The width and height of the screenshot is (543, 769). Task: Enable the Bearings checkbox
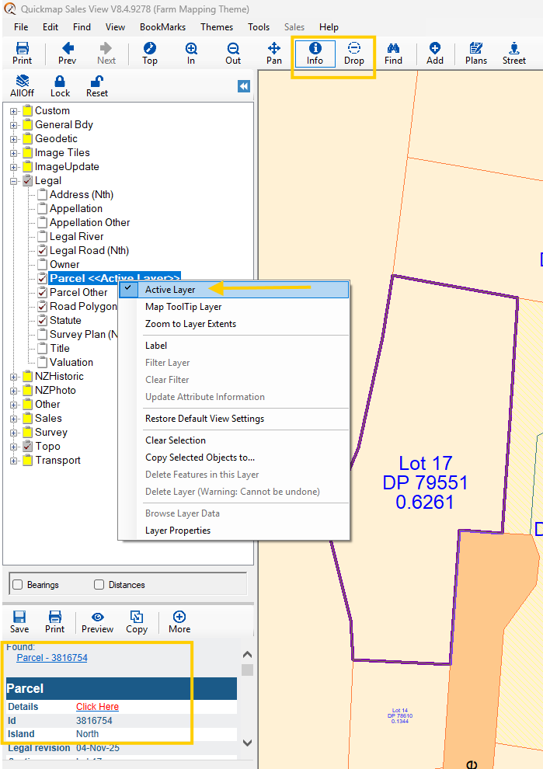16,584
